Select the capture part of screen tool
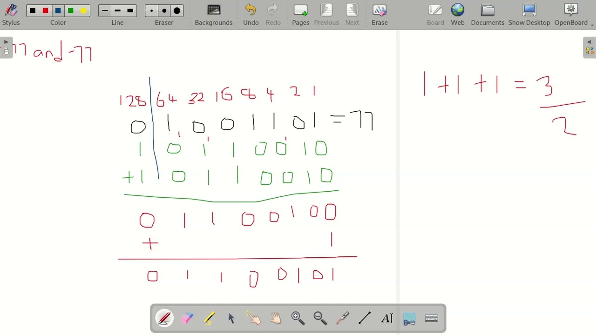Screen dimensions: 596x335 point(409,318)
